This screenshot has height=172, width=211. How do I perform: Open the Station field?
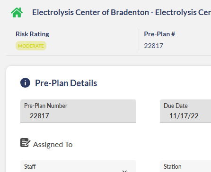pos(185,166)
